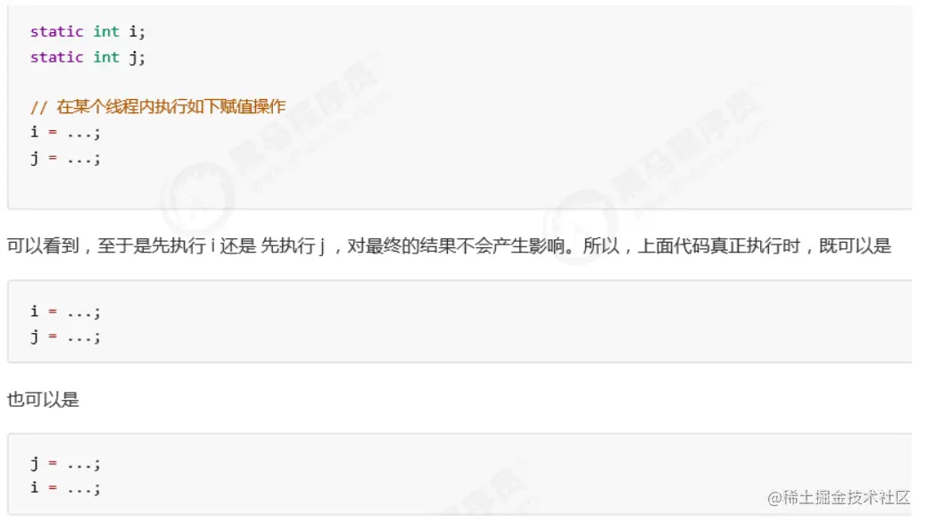Click the text 上面代码真正执行时
927x523 pixels.
pyautogui.click(x=719, y=245)
